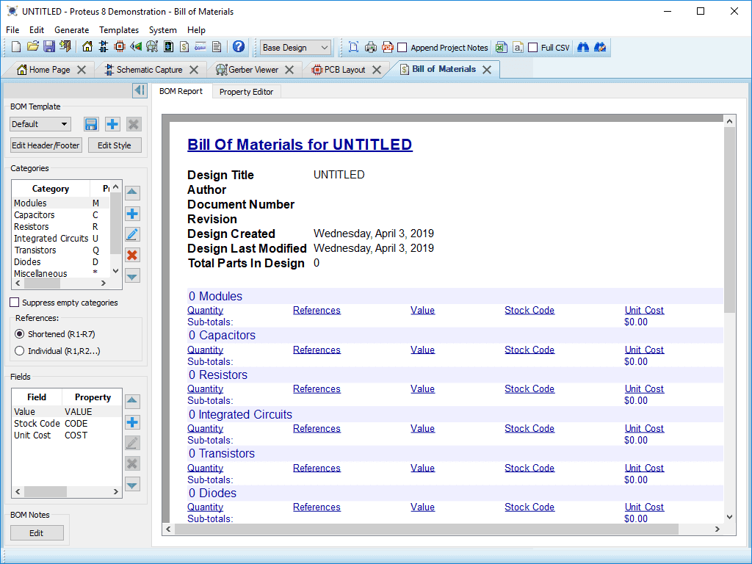
Task: Check Suppress empty categories
Action: click(15, 303)
